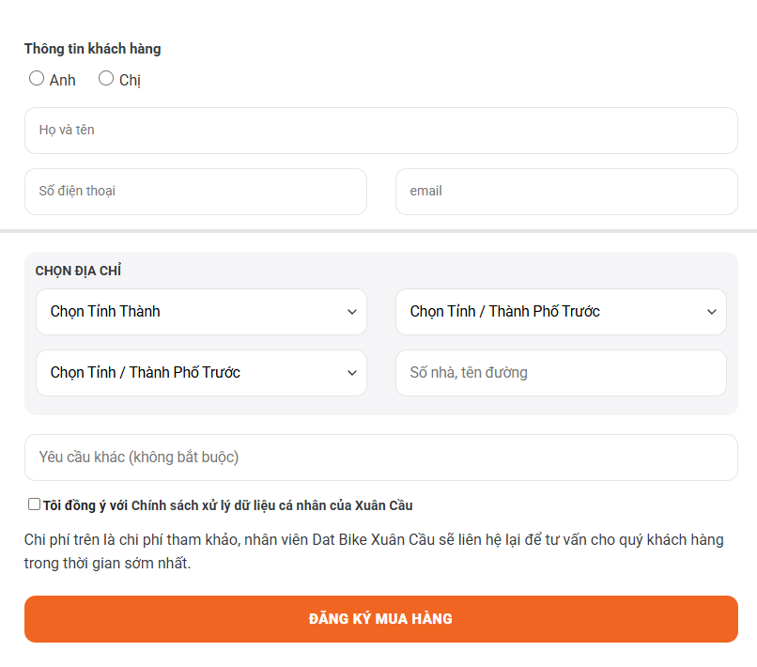Image resolution: width=757 pixels, height=667 pixels.
Task: Select the Anh radio button
Action: coord(37,79)
